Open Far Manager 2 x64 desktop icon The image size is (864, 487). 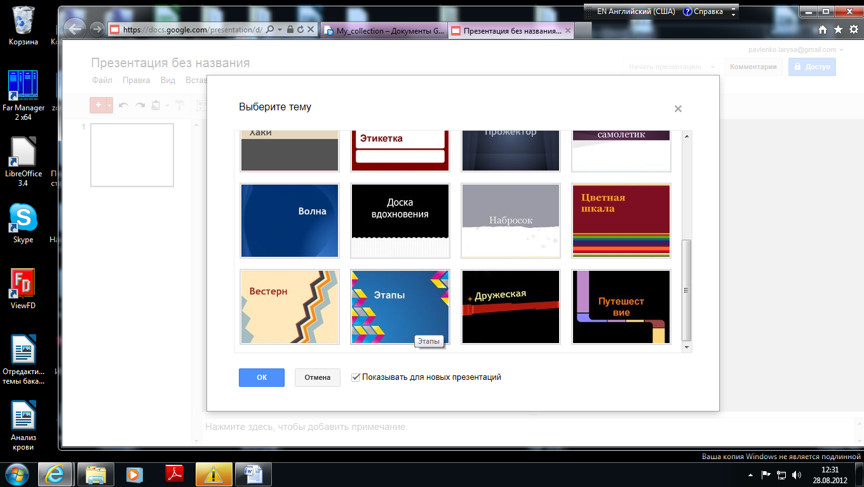click(x=24, y=95)
